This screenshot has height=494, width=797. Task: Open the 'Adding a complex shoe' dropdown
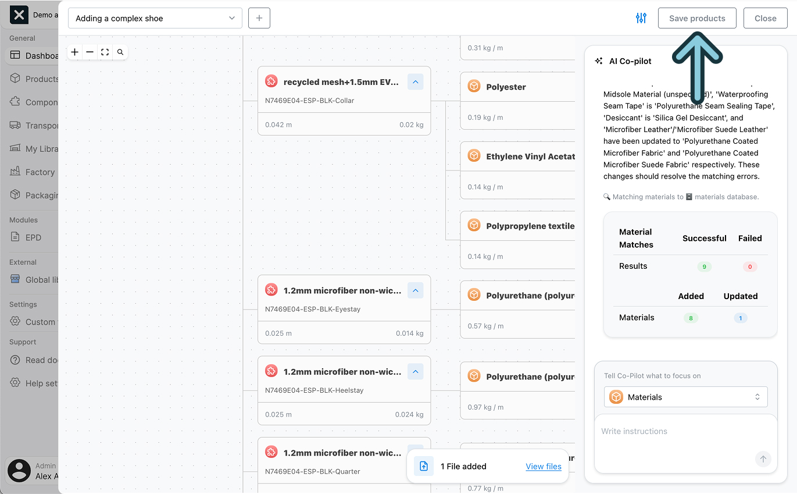click(x=155, y=18)
